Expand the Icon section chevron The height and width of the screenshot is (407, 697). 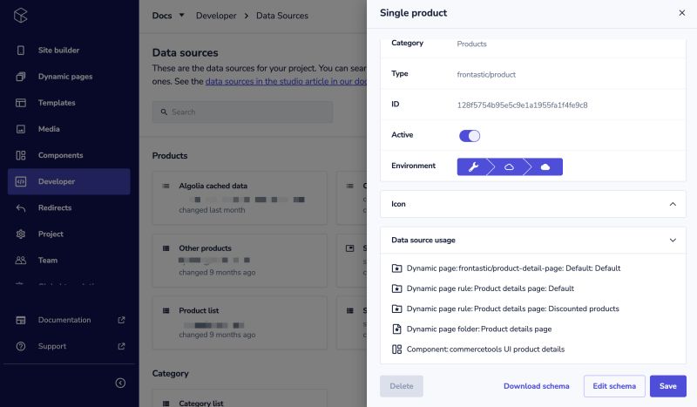coord(673,204)
